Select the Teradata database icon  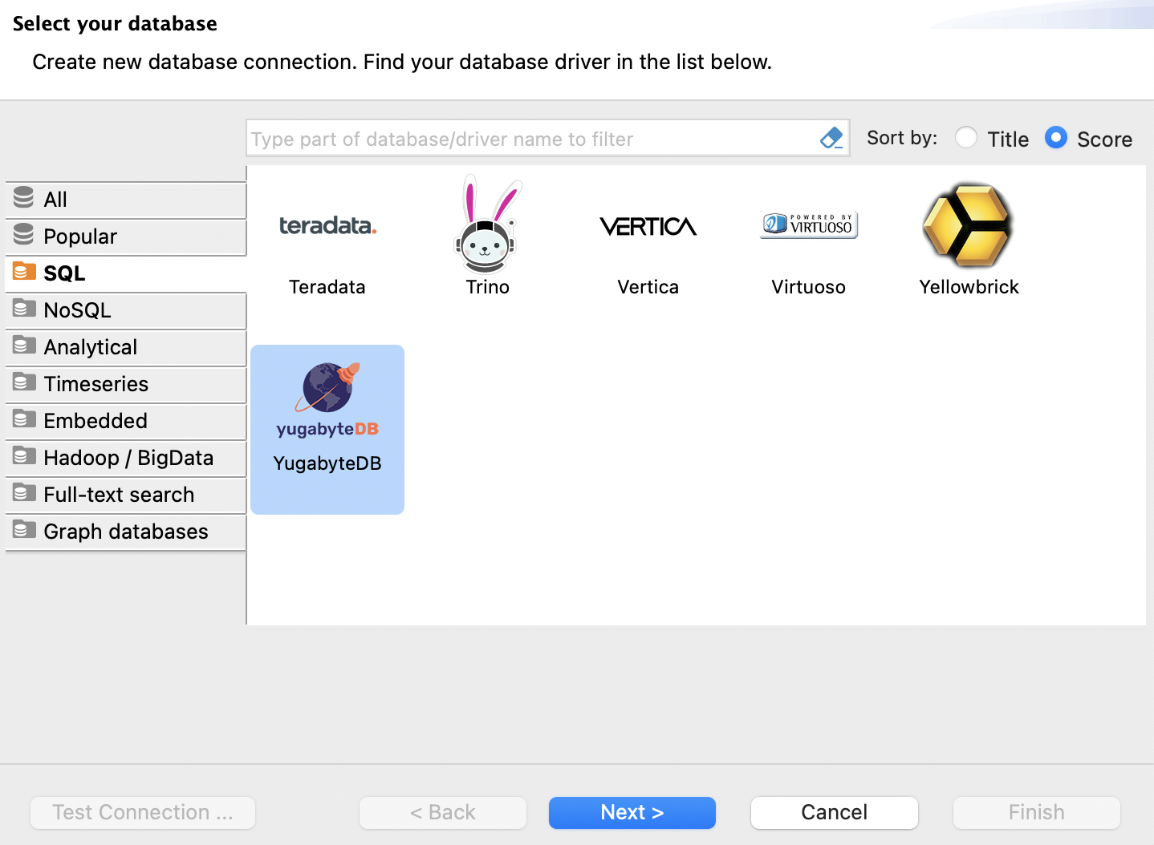click(327, 226)
